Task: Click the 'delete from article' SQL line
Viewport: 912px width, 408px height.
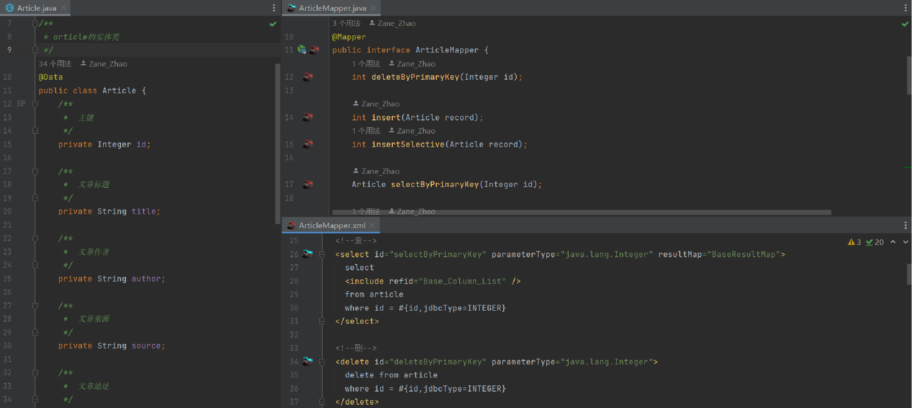Action: click(391, 375)
